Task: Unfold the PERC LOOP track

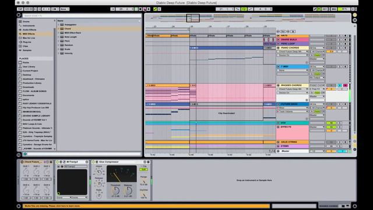Action: [278, 44]
